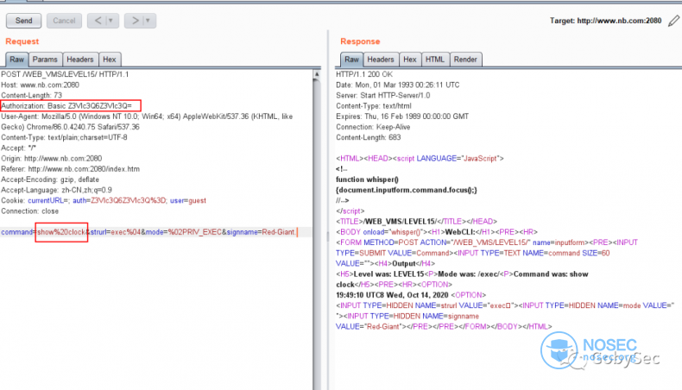Click the response Content-Type: text/html line
Image resolution: width=682 pixels, height=390 pixels.
(x=373, y=105)
